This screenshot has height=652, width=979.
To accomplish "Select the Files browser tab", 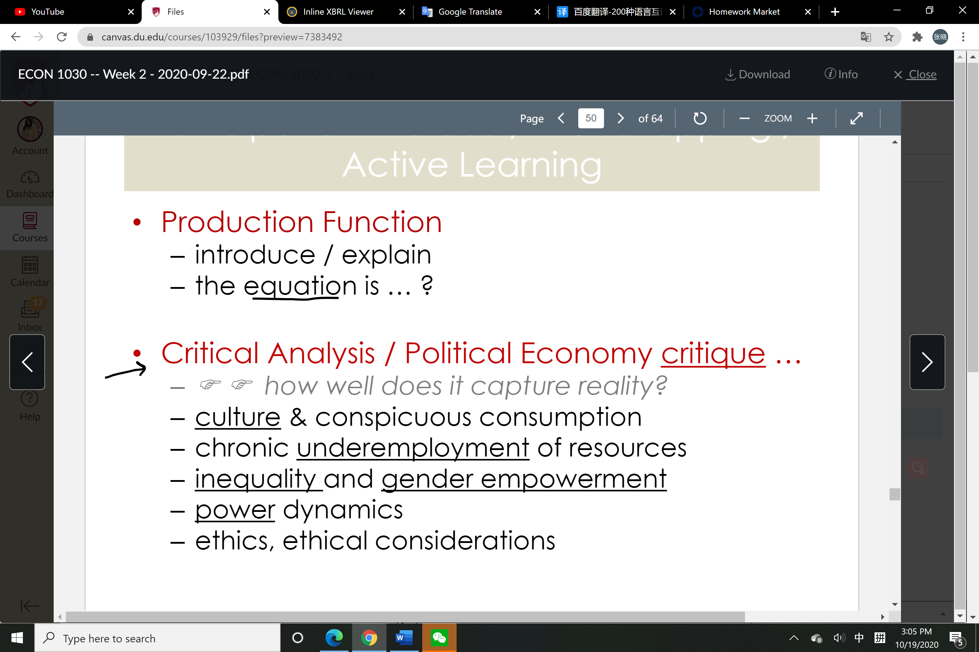I will coord(210,12).
